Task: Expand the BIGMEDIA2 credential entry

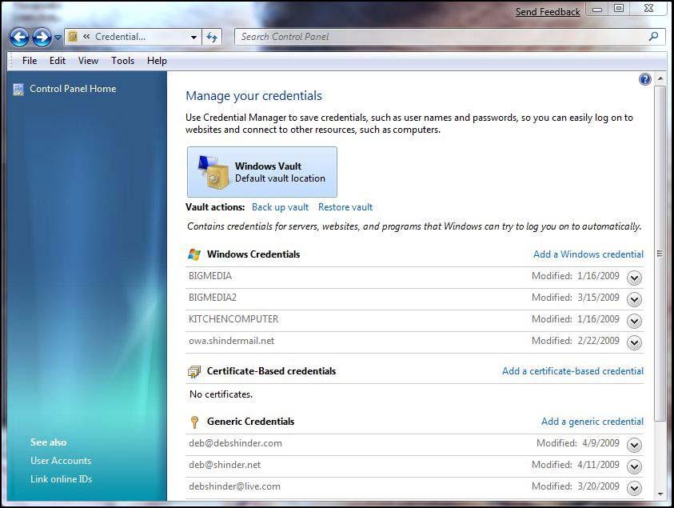Action: (x=635, y=299)
